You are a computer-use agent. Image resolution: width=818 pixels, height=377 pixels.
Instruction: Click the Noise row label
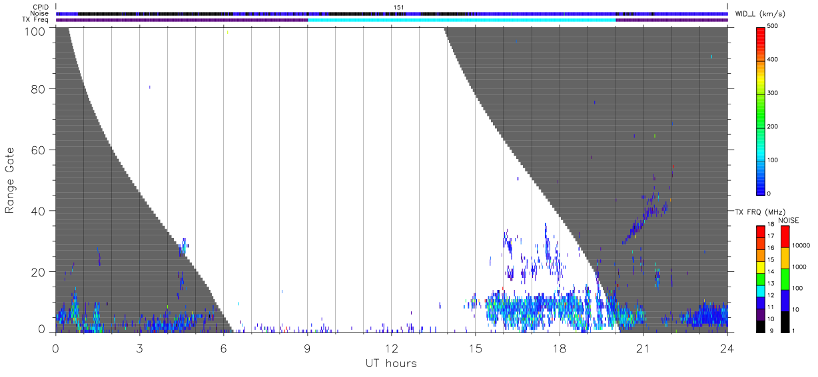[x=39, y=13]
